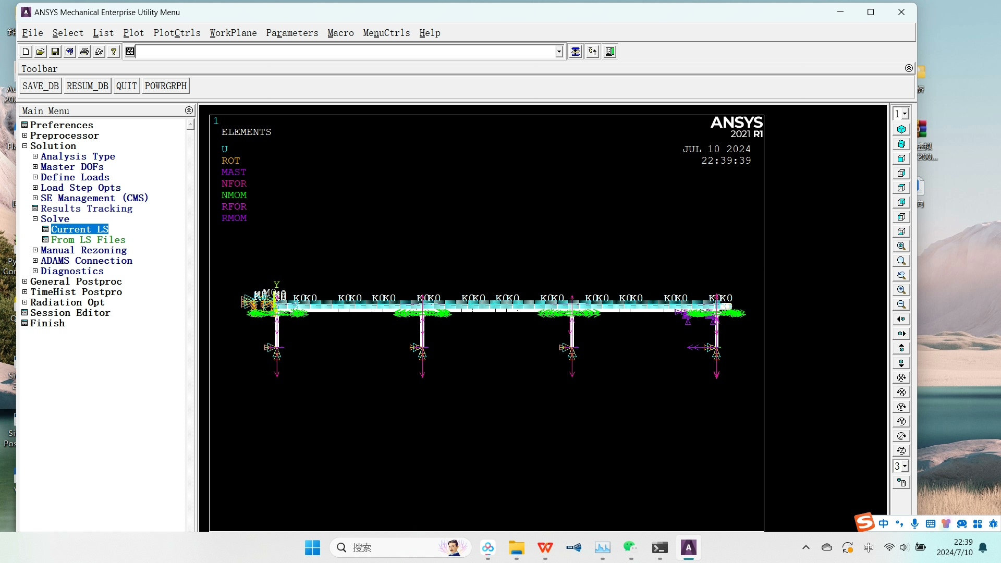Screen dimensions: 1001x563
Task: Launch the Report Generator icon
Action: coord(99,52)
